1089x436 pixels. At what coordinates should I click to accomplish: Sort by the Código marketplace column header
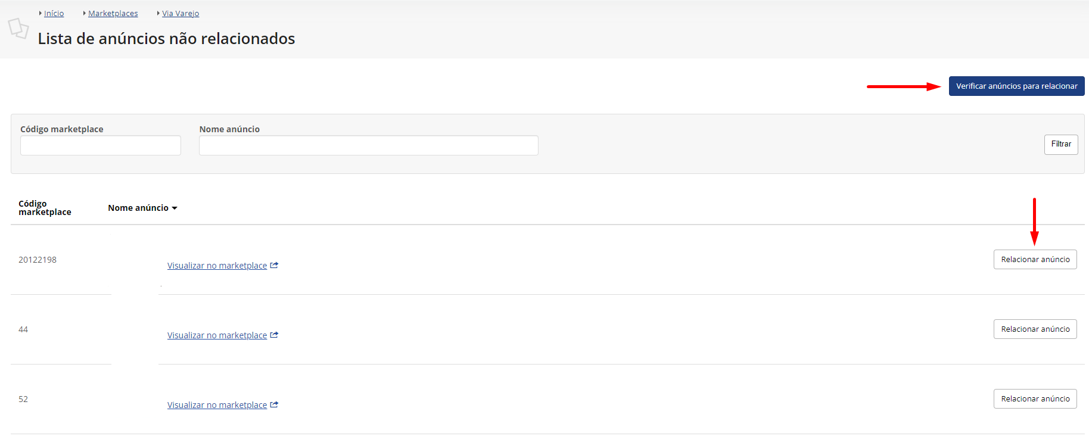[45, 208]
